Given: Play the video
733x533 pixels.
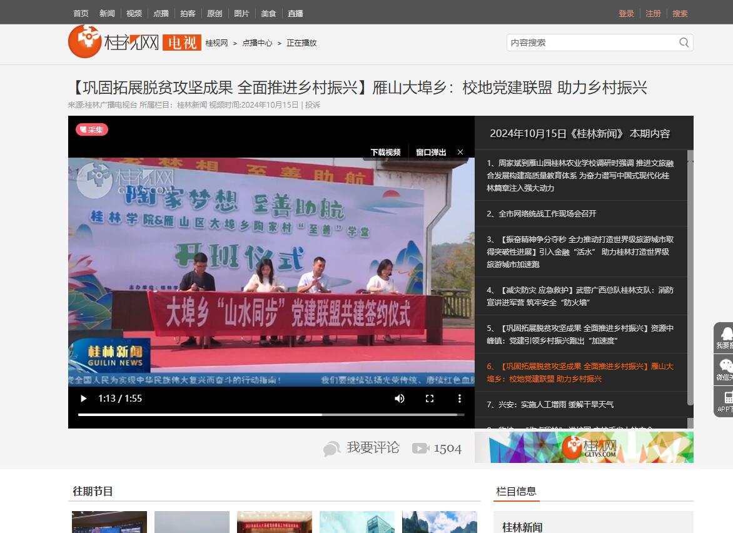Looking at the screenshot, I should click(84, 398).
